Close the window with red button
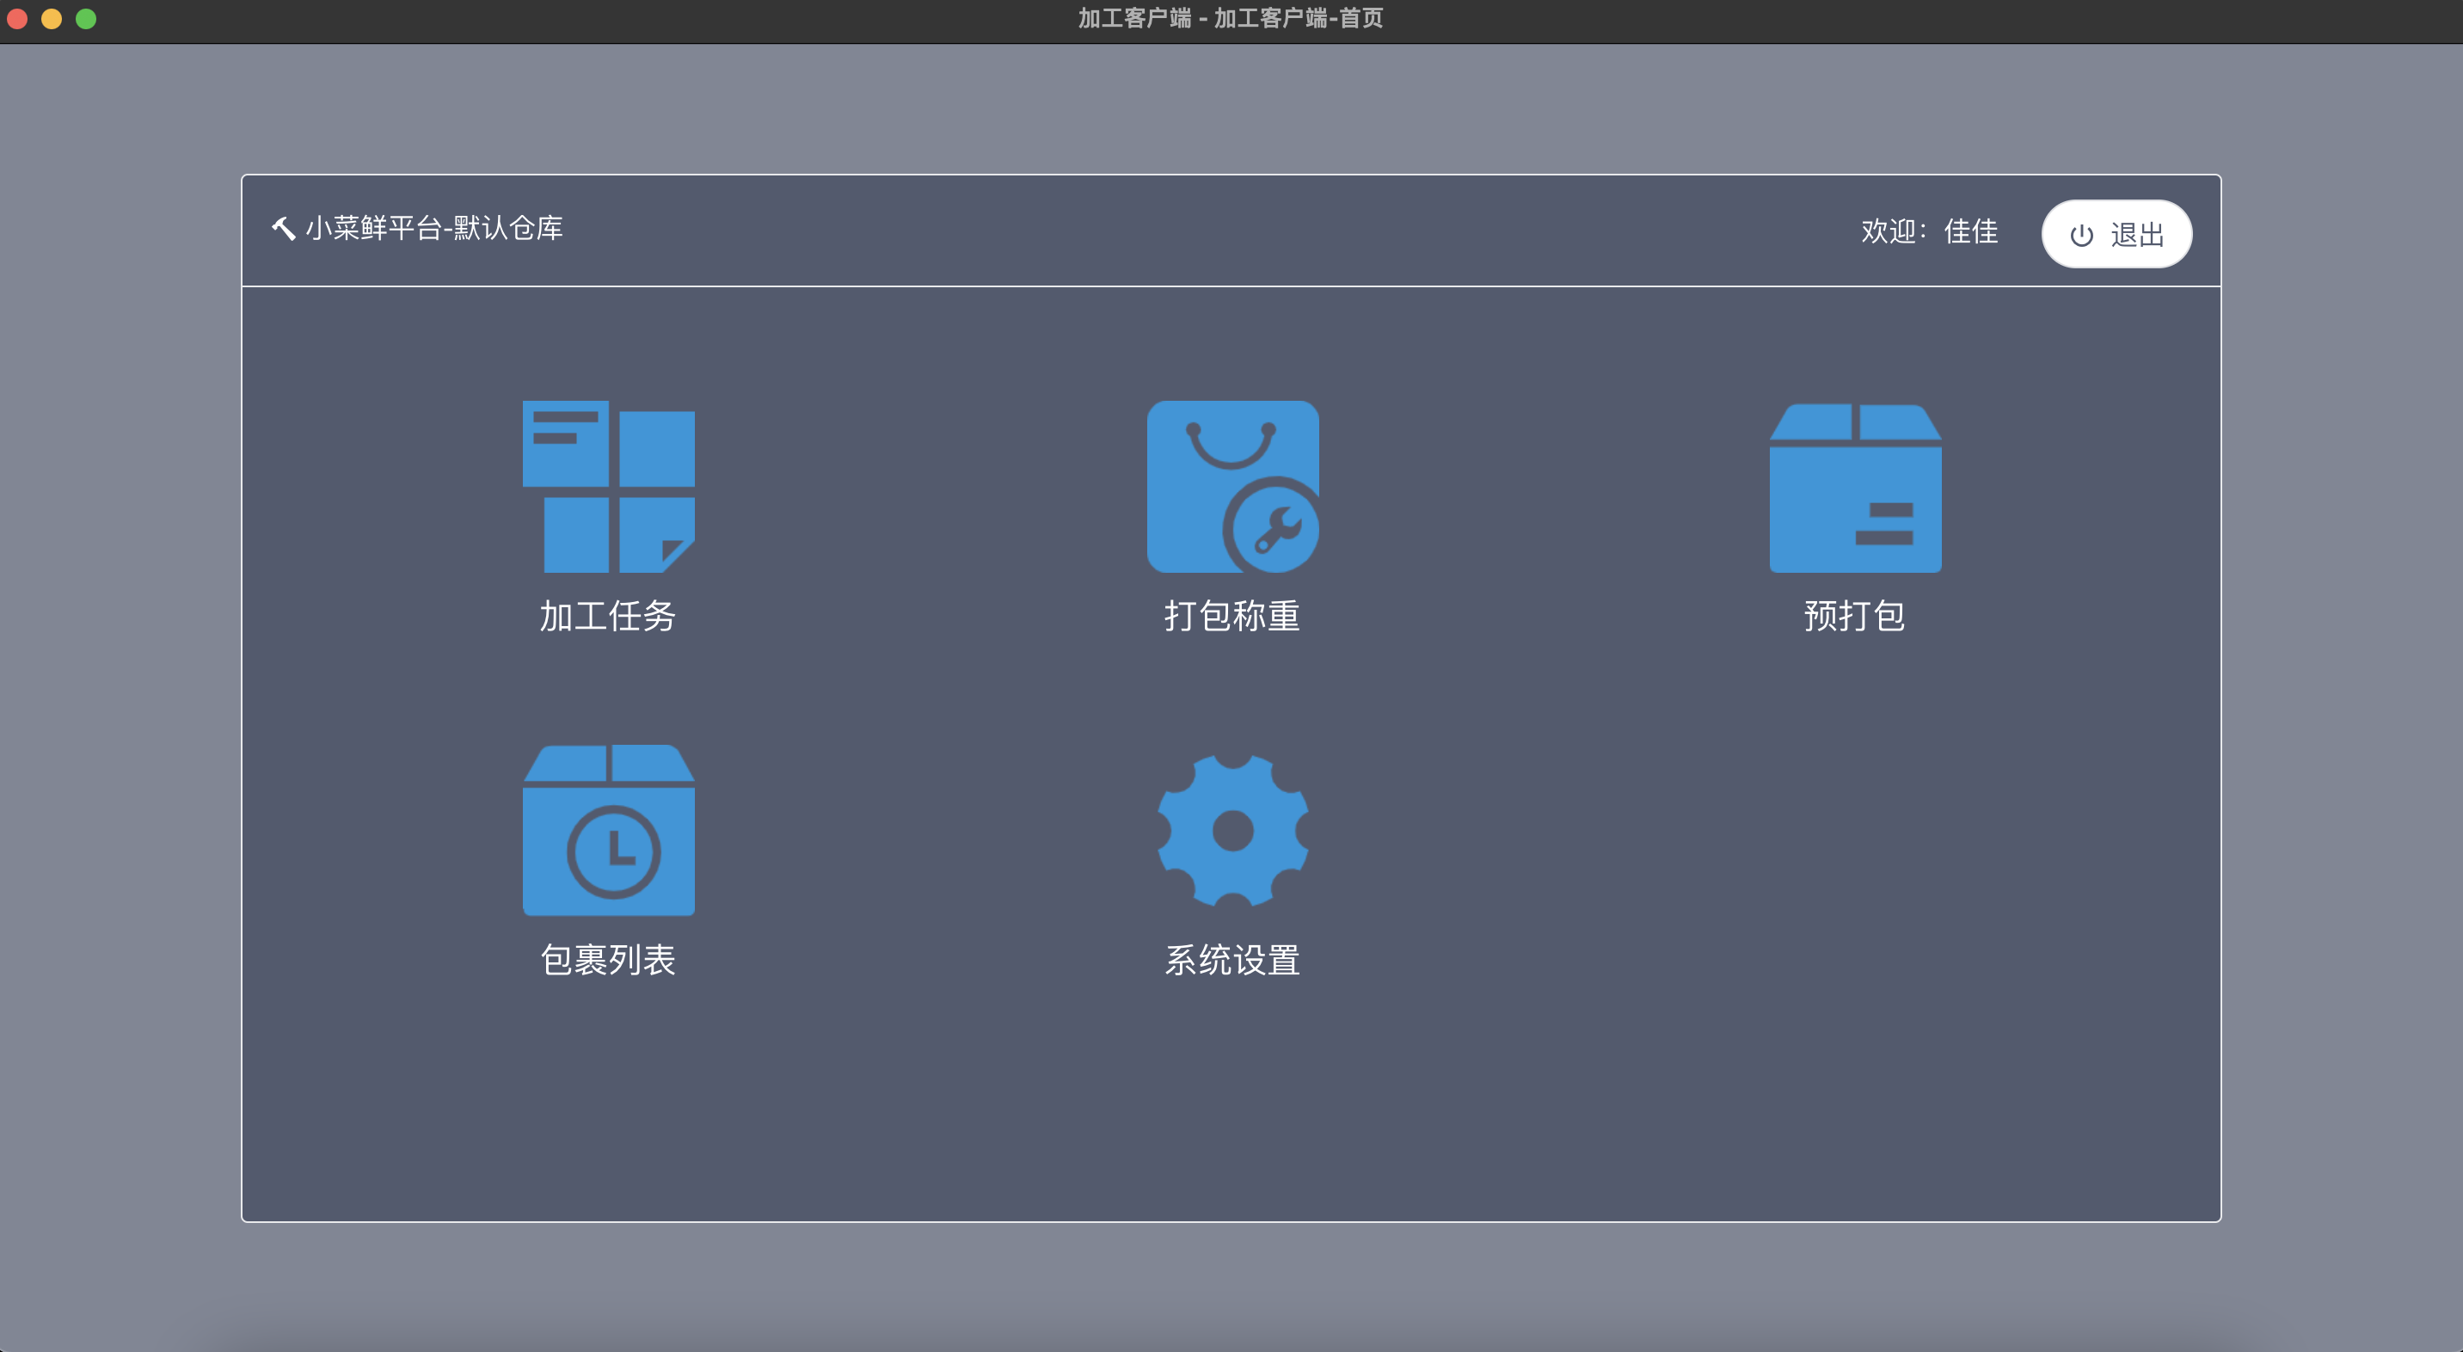 [x=17, y=18]
